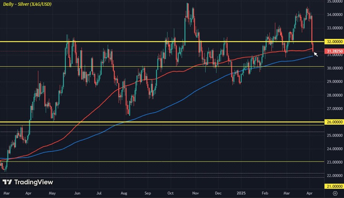Click the 33.00000 price axis value
Viewport: 344px width, 198px height.
pyautogui.click(x=334, y=28)
